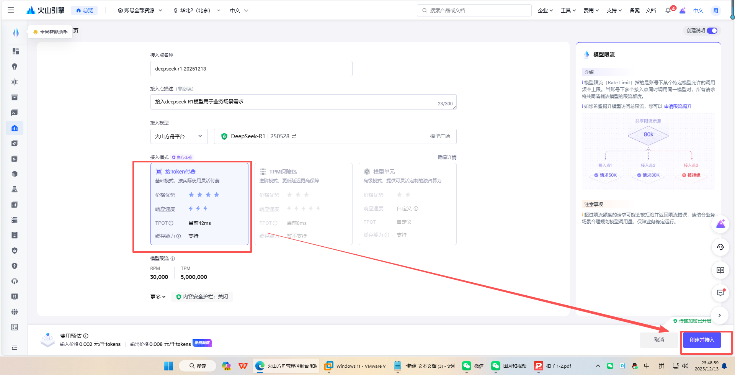Open the customer service headset floating button
735x375 pixels.
(x=720, y=247)
